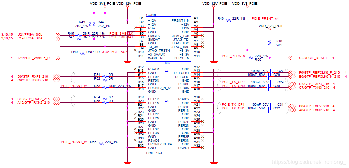The image size is (349, 168).
Task: Click the PERST_N pin name
Action: pos(181,58)
